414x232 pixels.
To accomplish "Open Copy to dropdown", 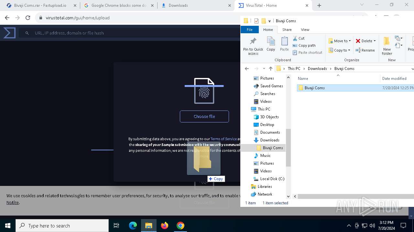I will point(340,50).
